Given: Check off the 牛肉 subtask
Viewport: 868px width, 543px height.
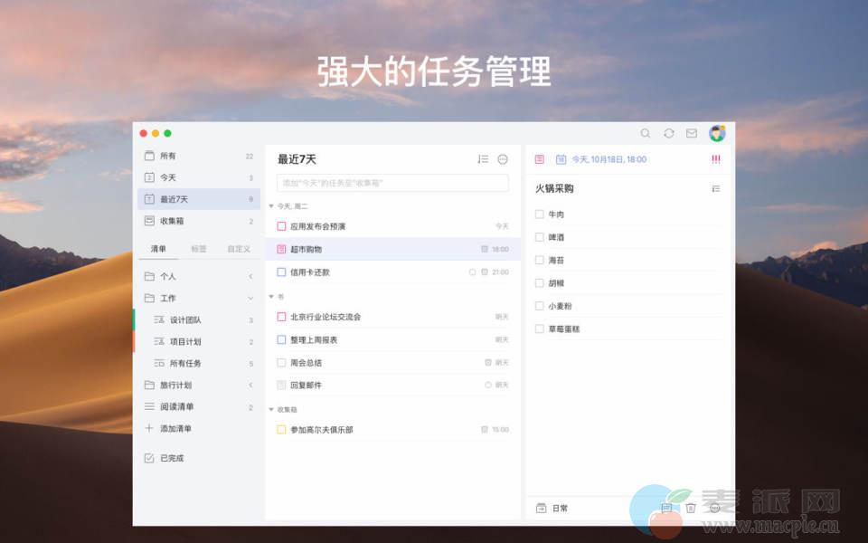Looking at the screenshot, I should point(540,214).
